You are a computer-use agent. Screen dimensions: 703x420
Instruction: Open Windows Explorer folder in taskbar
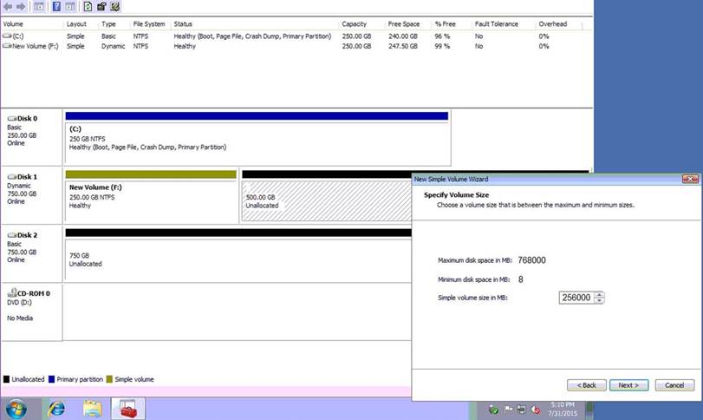pos(93,408)
